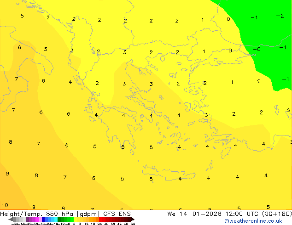Open the weatheronline.co.uk copyright link
The image size is (292, 225).
[253, 221]
